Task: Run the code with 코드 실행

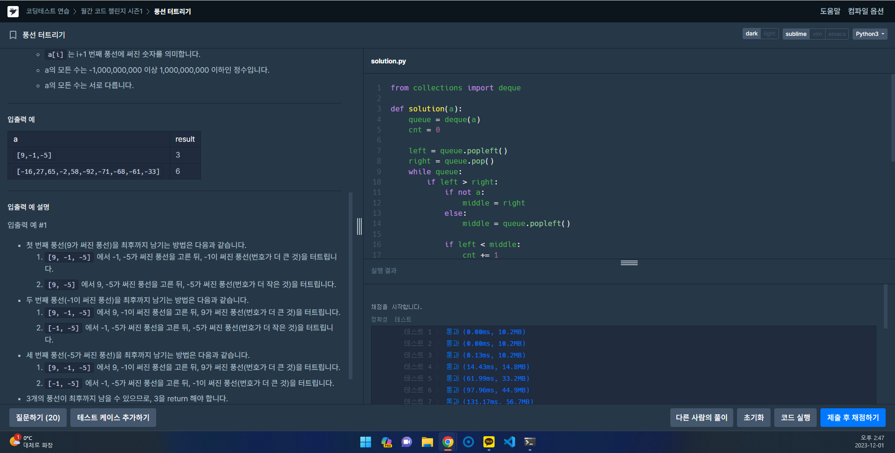Action: tap(795, 418)
